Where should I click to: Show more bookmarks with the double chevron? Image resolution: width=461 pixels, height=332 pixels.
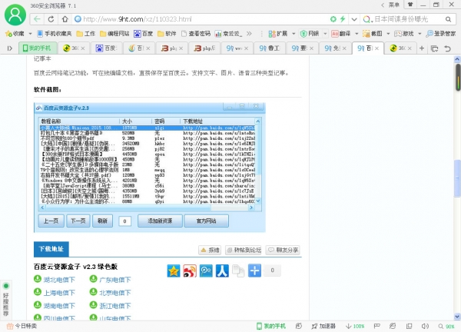point(249,34)
